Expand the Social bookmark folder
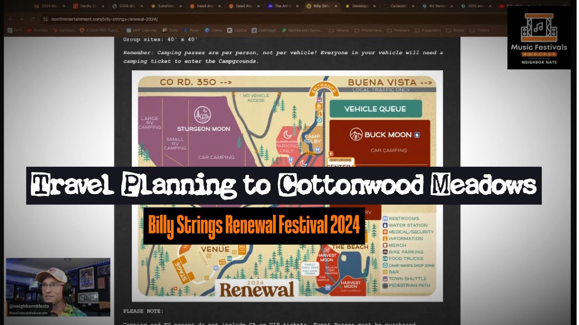This screenshot has height=325, width=579. [455, 30]
